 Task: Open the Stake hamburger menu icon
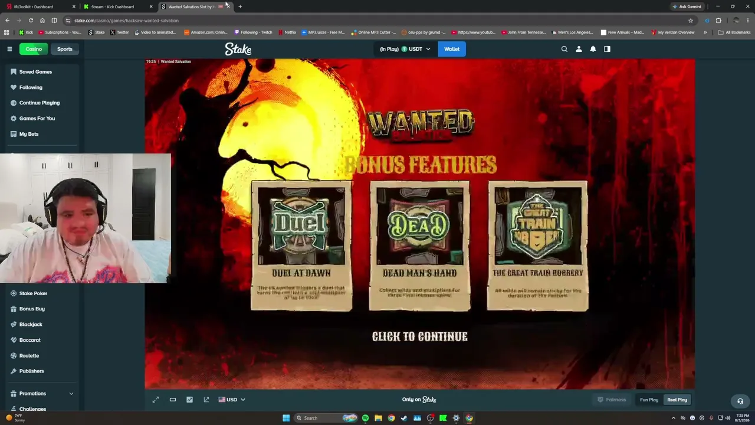coord(9,49)
